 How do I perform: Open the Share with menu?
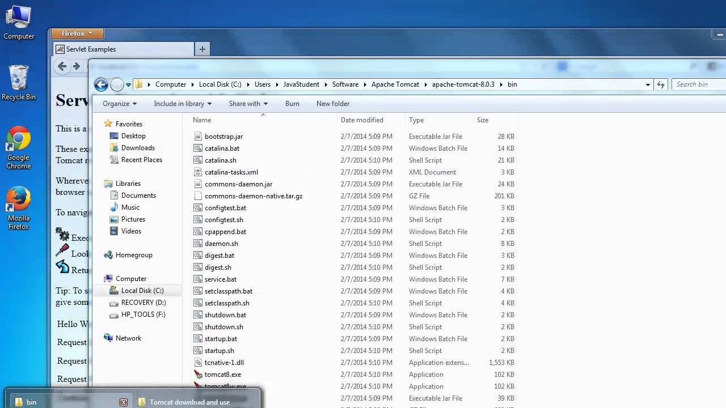click(248, 104)
